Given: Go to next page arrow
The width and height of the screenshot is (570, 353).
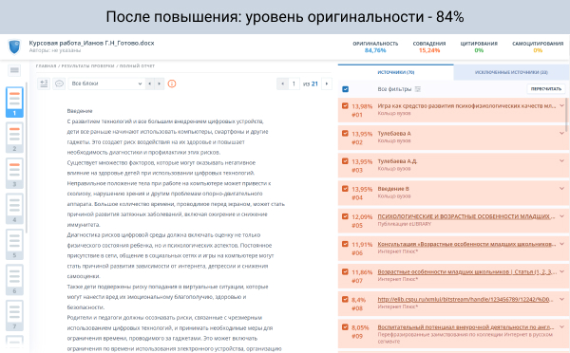Looking at the screenshot, I should pos(327,84).
